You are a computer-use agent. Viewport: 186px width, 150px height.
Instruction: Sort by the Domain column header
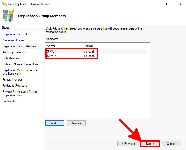[x=114, y=46]
